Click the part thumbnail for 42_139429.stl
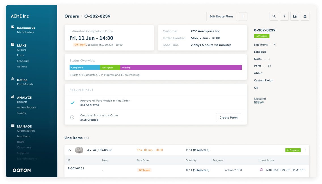This screenshot has height=184, width=322. pos(79,150)
